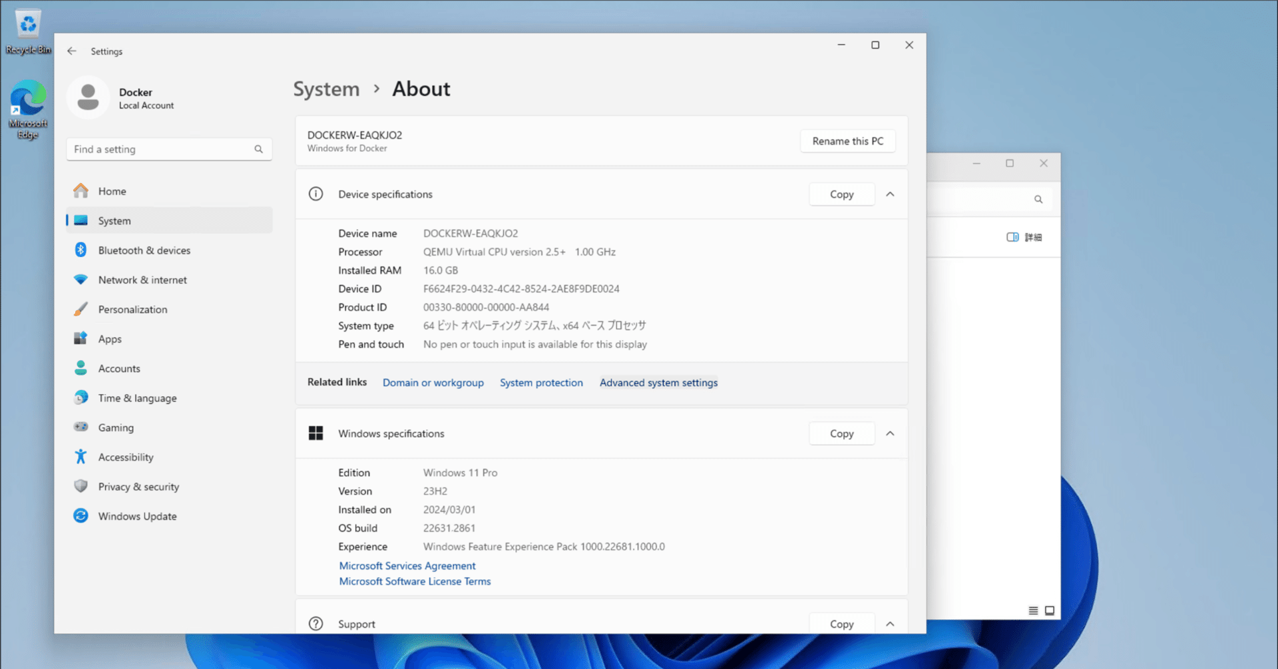Select the Accounts person icon
Viewport: 1278px width, 669px height.
[x=81, y=368]
